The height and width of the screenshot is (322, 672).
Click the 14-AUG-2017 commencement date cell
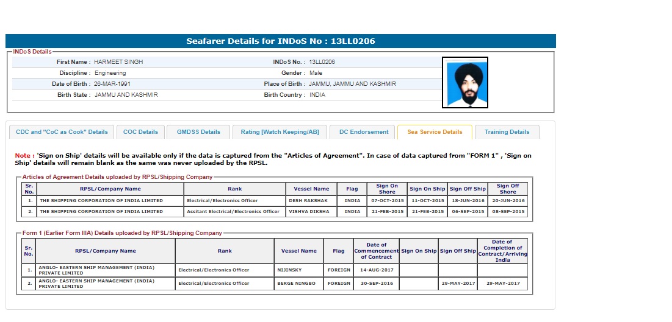point(376,270)
